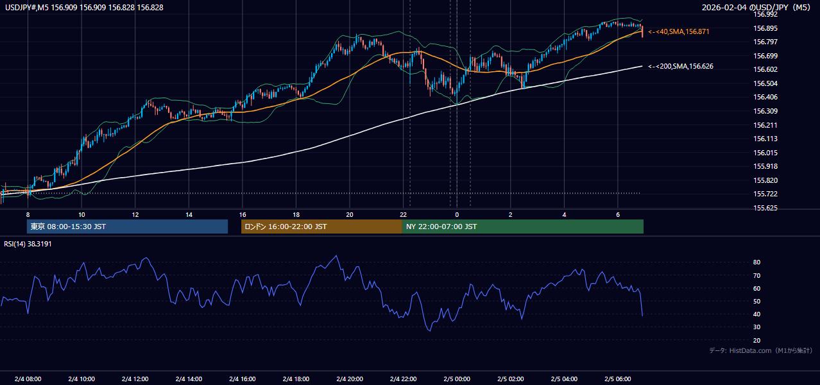Click hour label 6 under price chart
This screenshot has height=385, width=820.
click(617, 214)
